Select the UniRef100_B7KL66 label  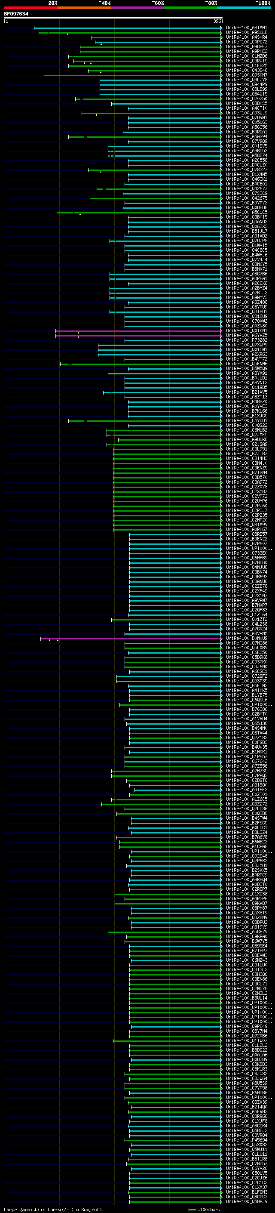(246, 411)
